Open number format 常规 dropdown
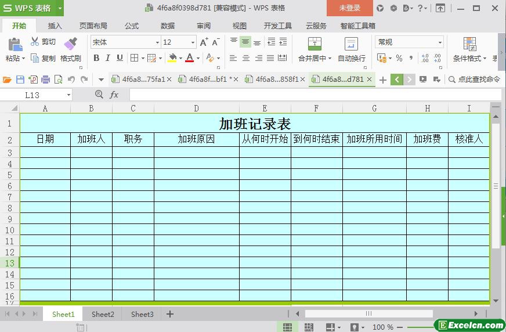The height and width of the screenshot is (332, 506). (x=440, y=42)
